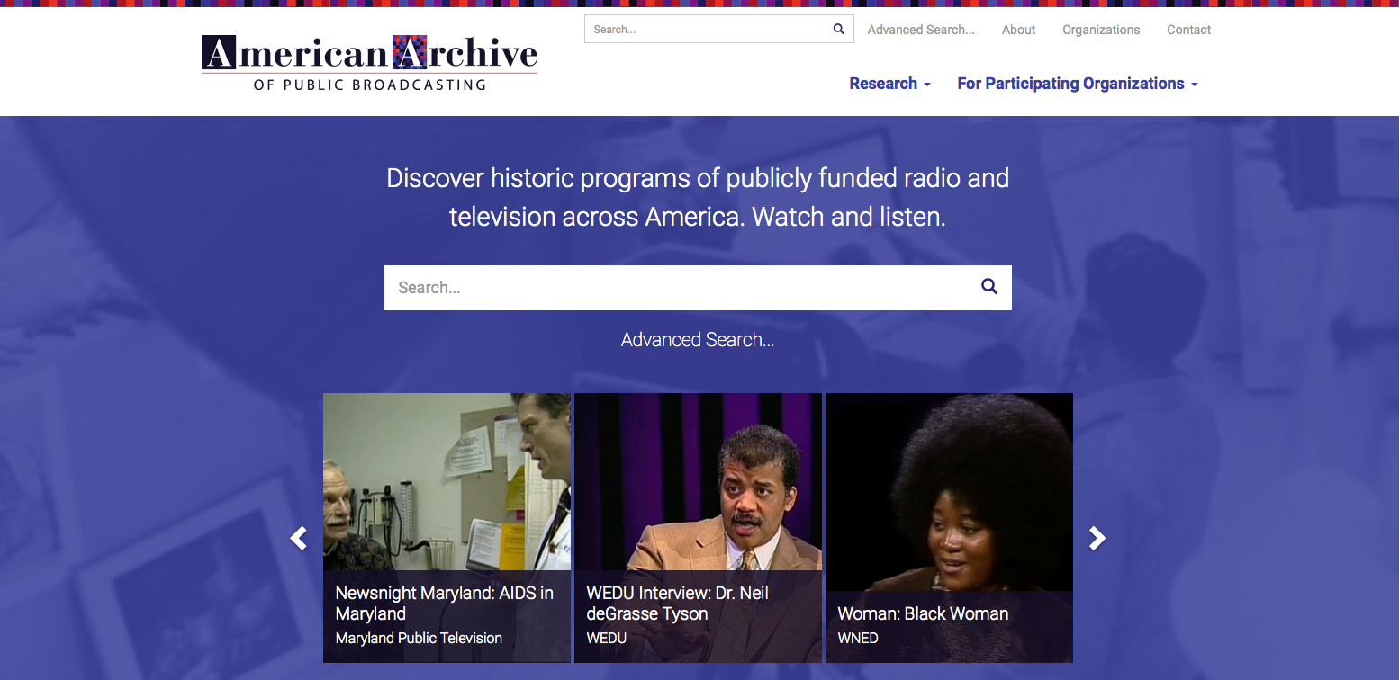
Task: Advance carousel with right arrow
Action: point(1097,538)
